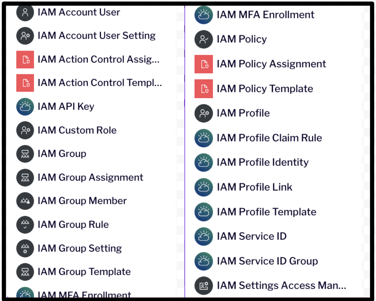
Task: Select IAM Profile Claim Rule text
Action: coord(269,138)
